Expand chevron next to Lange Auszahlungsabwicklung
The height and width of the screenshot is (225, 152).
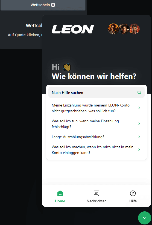pos(139,137)
